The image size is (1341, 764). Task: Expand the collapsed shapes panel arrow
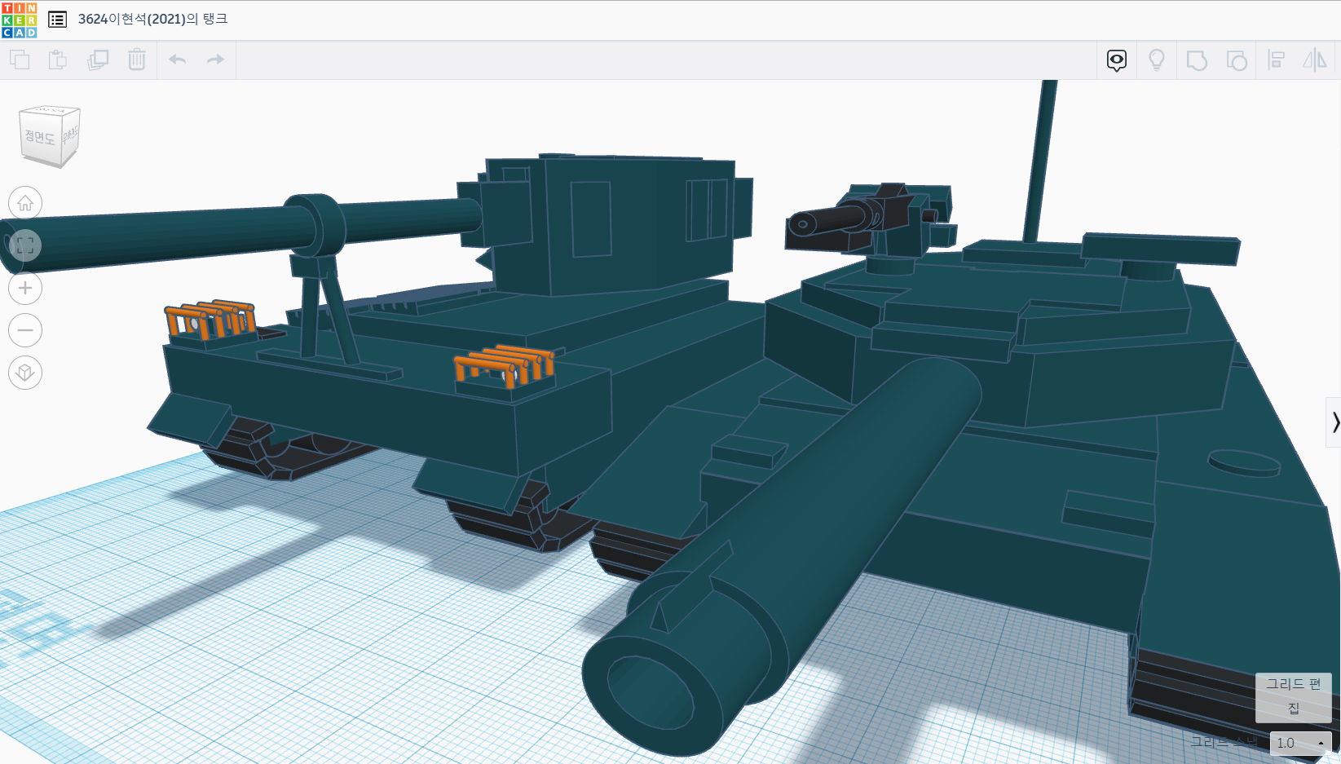(1334, 422)
